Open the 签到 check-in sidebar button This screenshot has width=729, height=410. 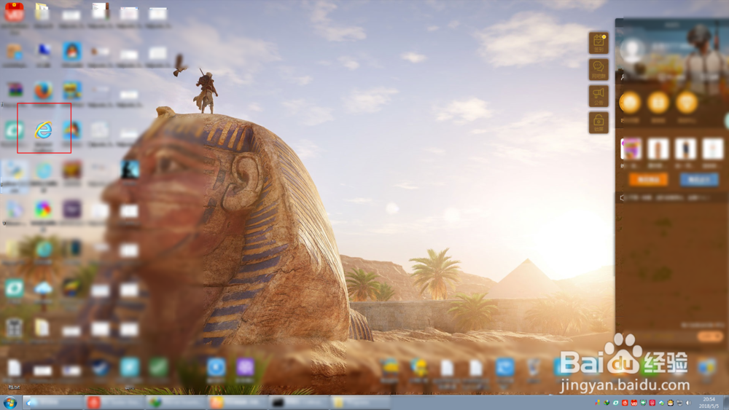(x=599, y=43)
